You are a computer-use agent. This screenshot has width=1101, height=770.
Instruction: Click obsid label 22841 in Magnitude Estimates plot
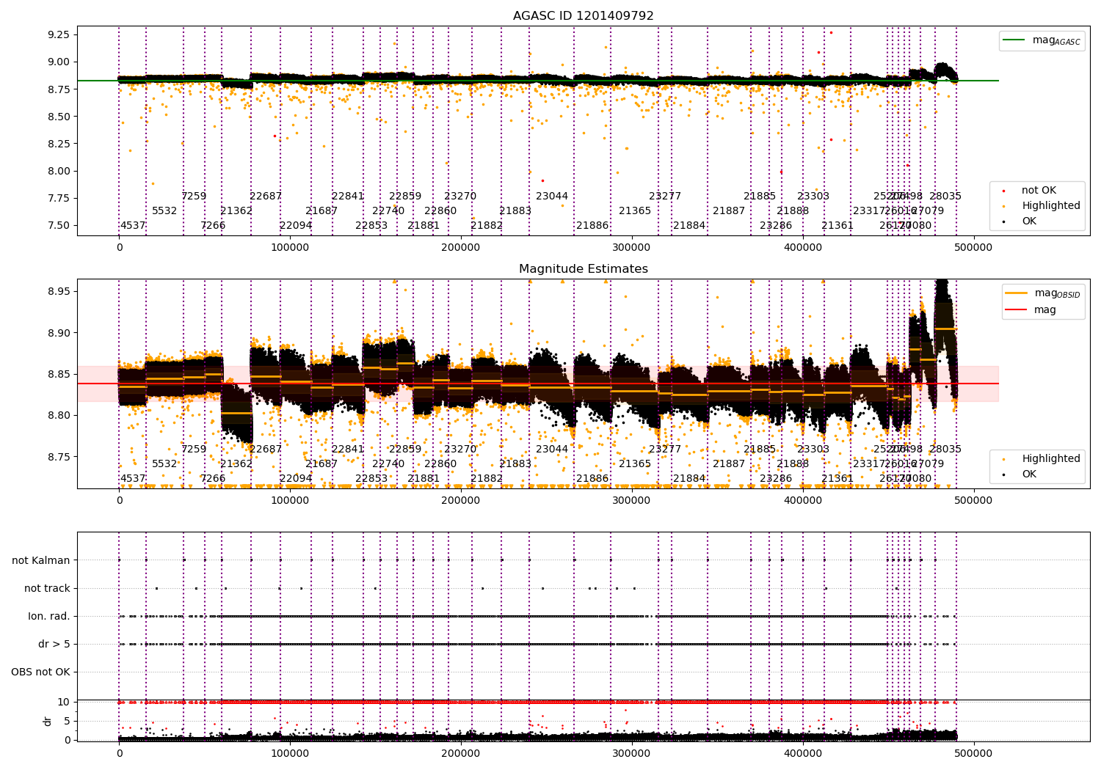coord(348,450)
